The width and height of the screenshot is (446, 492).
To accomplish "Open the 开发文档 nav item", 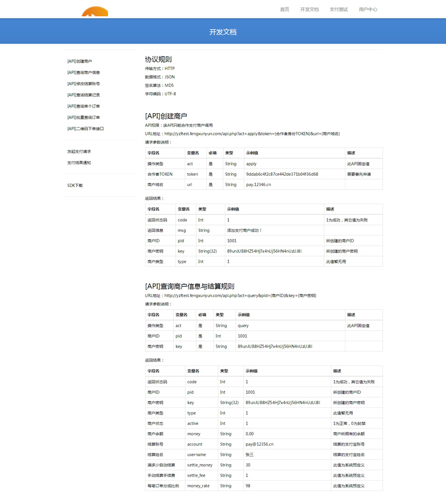I will [x=309, y=9].
